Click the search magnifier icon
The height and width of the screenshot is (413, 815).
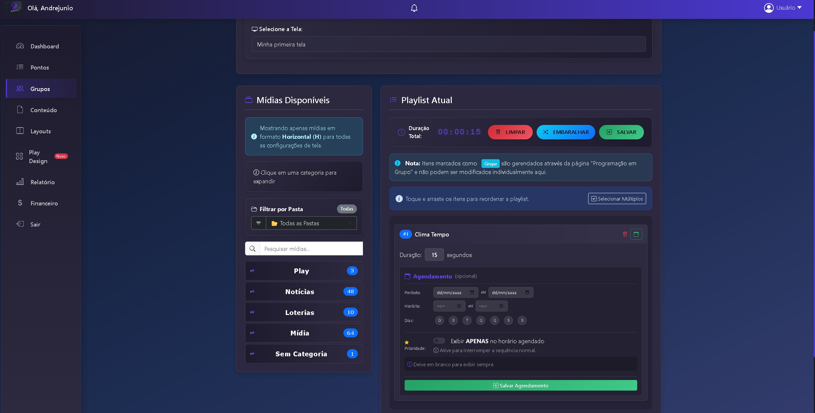(x=252, y=249)
